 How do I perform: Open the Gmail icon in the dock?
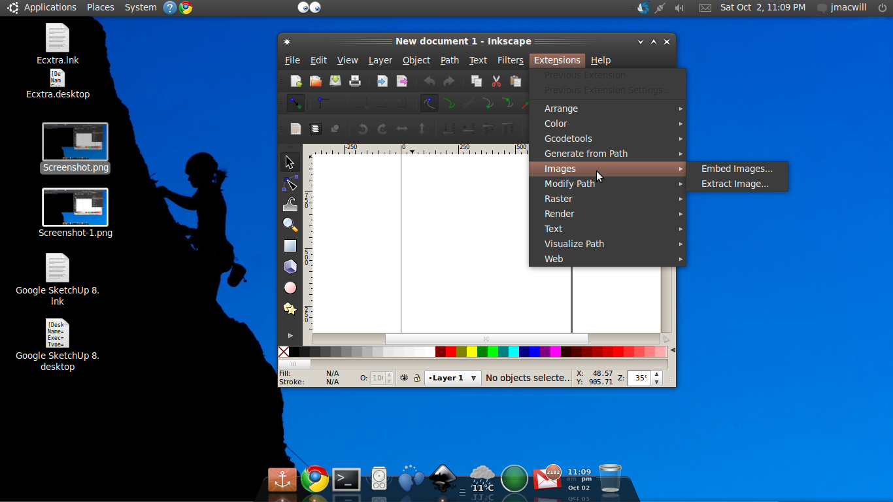(547, 479)
